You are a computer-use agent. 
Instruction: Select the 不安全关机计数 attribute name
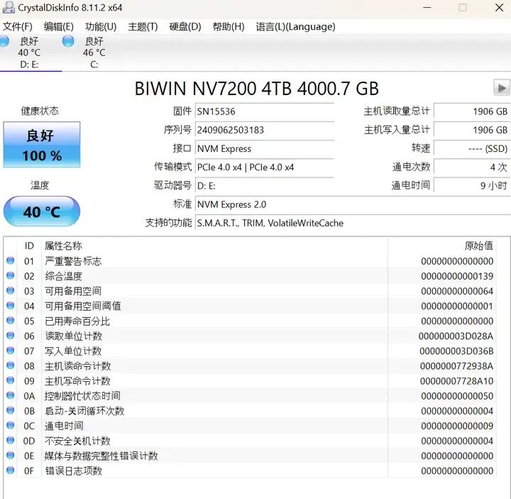click(77, 441)
